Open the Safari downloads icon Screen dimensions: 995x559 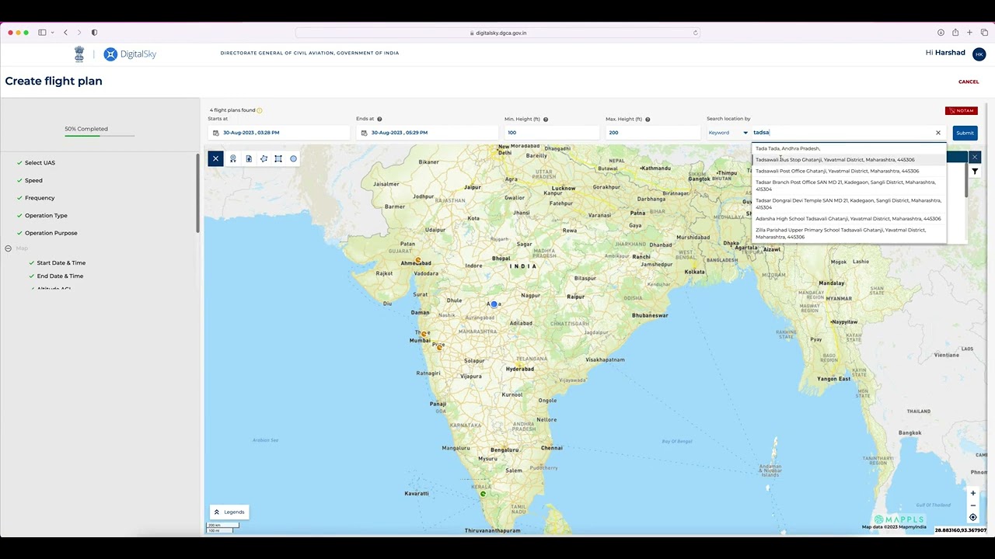tap(941, 33)
